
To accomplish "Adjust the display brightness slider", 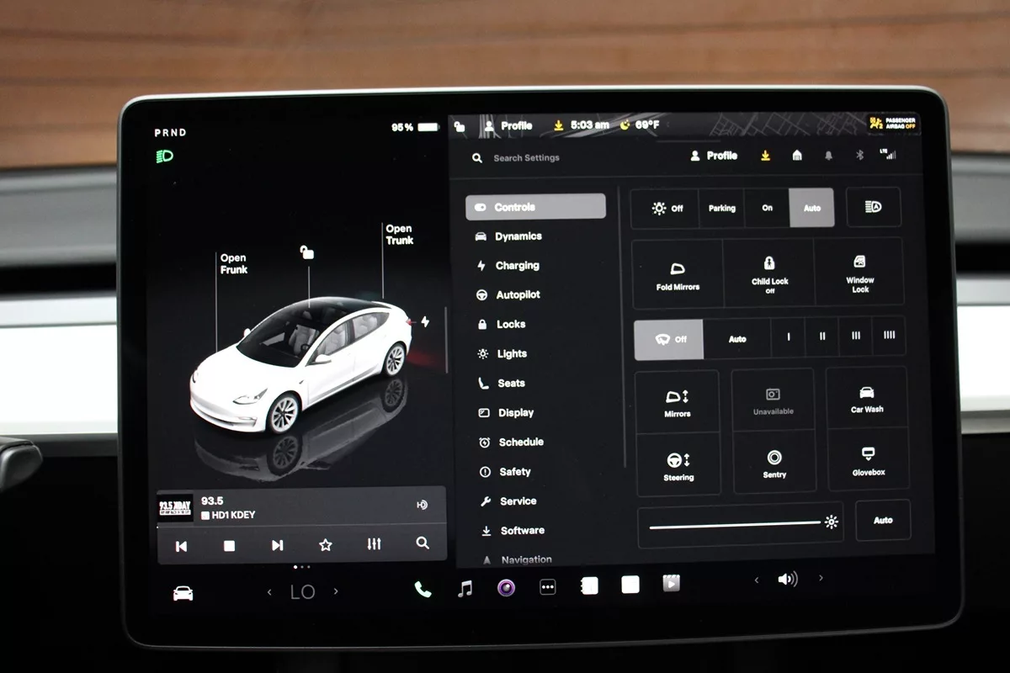I will tap(734, 522).
